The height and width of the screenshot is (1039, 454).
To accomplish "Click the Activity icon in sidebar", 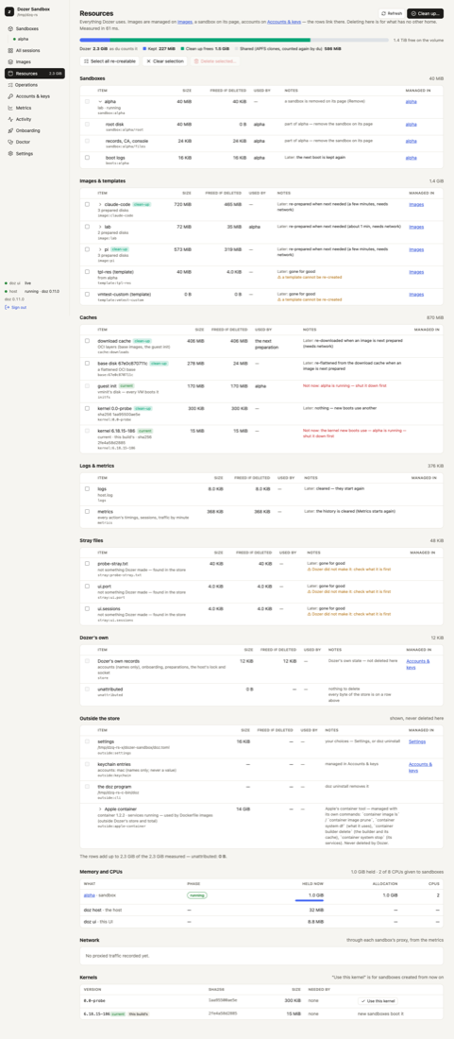I will [10, 119].
